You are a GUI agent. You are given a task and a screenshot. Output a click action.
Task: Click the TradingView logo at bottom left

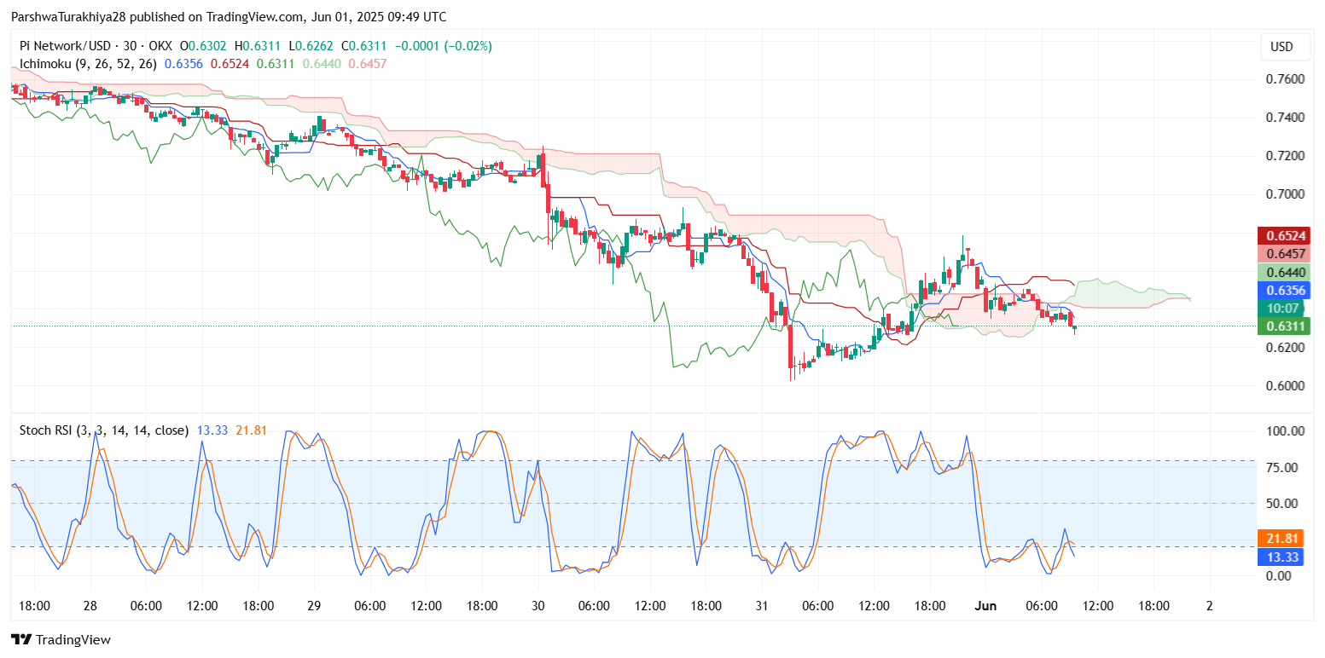click(x=61, y=639)
